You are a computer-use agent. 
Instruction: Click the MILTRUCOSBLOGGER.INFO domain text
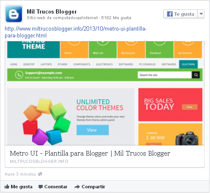coord(39,162)
